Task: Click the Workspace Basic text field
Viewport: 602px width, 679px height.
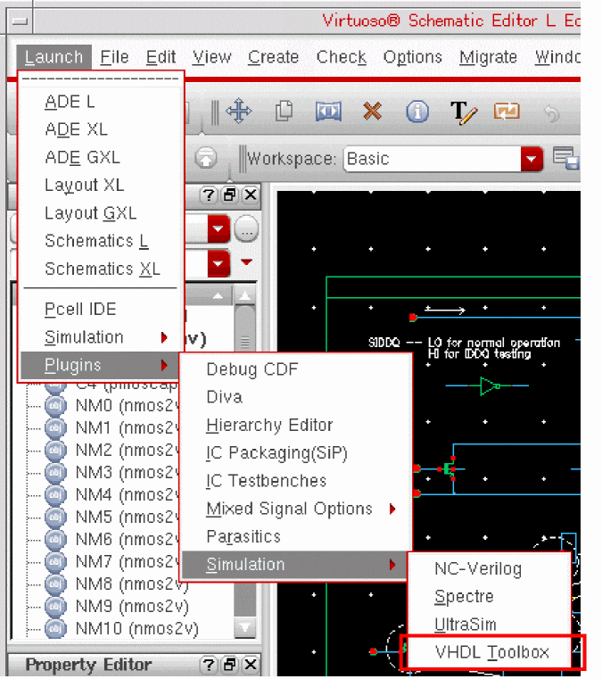Action: tap(433, 159)
